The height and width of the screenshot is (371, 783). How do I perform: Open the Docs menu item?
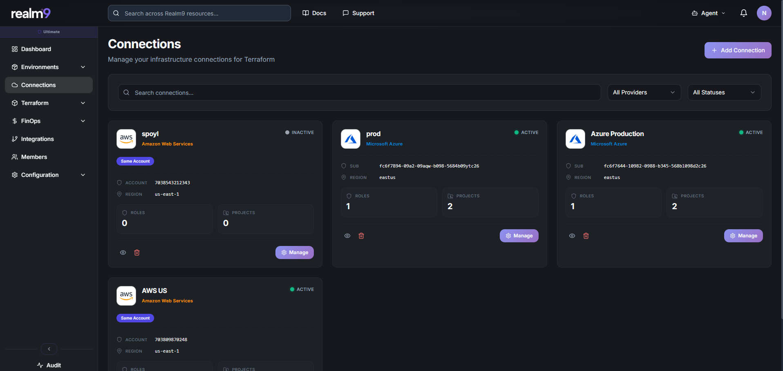click(x=314, y=13)
